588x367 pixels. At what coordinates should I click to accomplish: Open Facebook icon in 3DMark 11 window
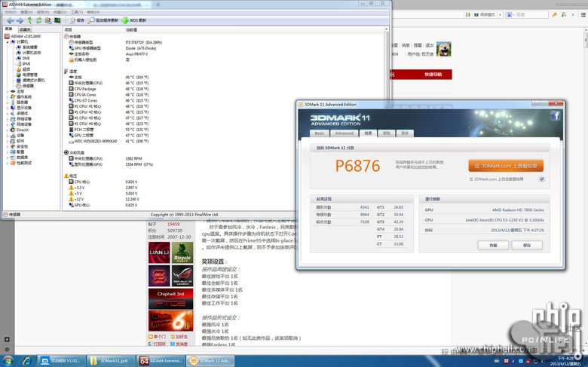point(556,116)
